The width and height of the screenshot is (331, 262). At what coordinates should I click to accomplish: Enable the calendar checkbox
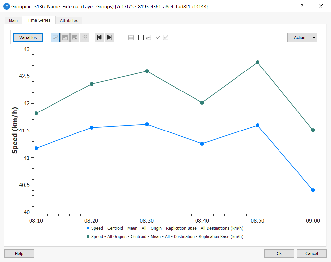click(x=124, y=37)
